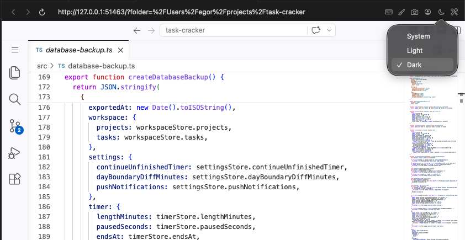Screen dimensions: 465x240
Task: Open Source Control with 2 changes
Action: tap(15, 126)
